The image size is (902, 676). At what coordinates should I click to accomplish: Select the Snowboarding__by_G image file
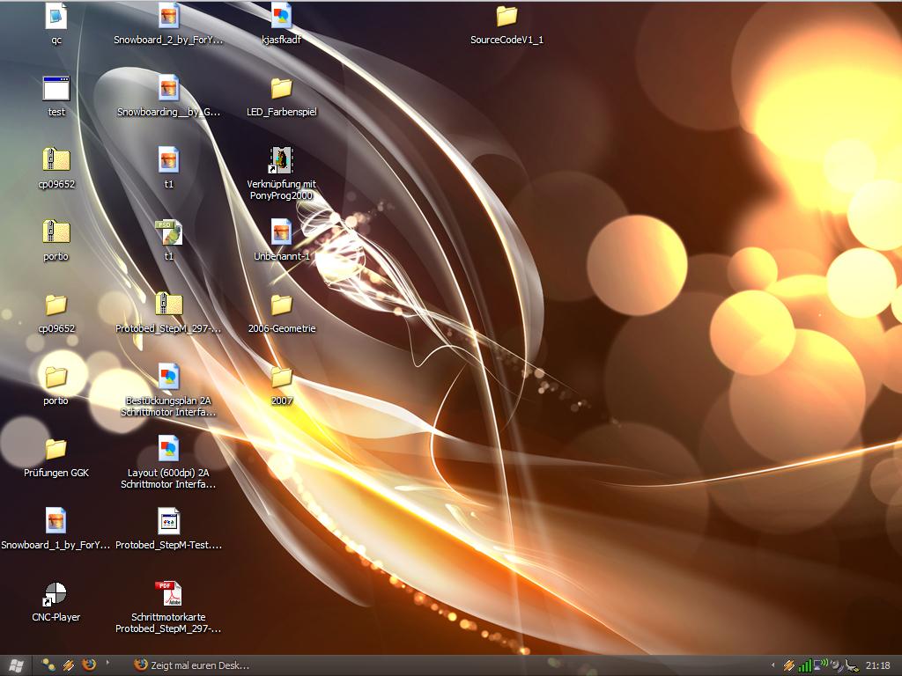168,89
